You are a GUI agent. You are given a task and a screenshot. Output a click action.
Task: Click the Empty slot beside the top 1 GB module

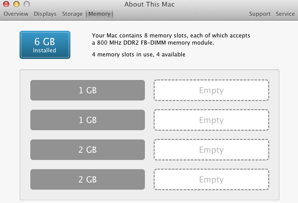(211, 90)
